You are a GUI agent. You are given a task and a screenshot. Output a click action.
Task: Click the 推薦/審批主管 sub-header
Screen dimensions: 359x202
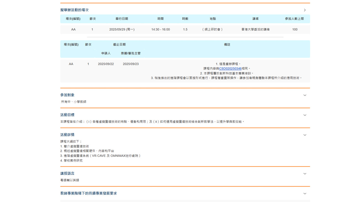pos(131,53)
